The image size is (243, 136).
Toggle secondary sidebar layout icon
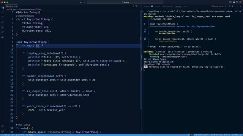pyautogui.click(x=237, y=2)
